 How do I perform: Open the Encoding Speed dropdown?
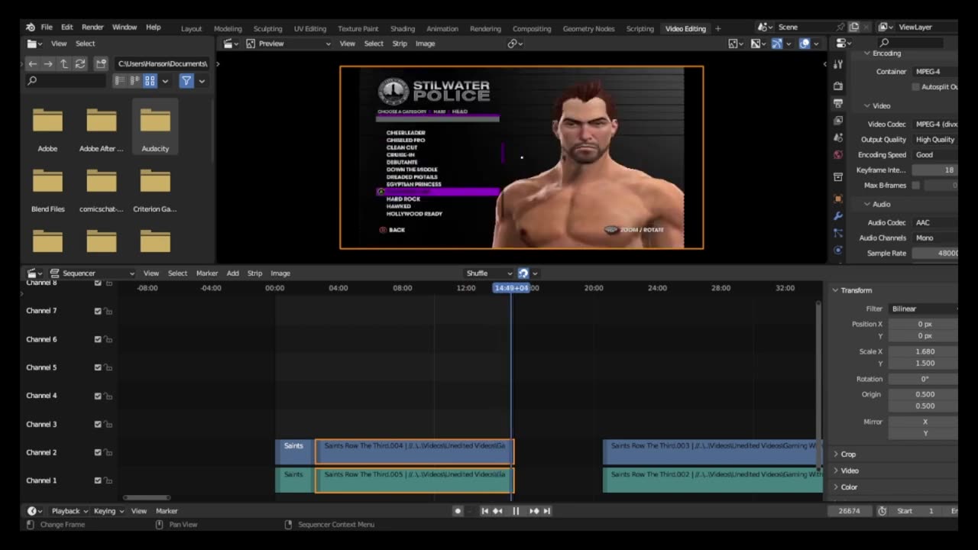click(934, 154)
